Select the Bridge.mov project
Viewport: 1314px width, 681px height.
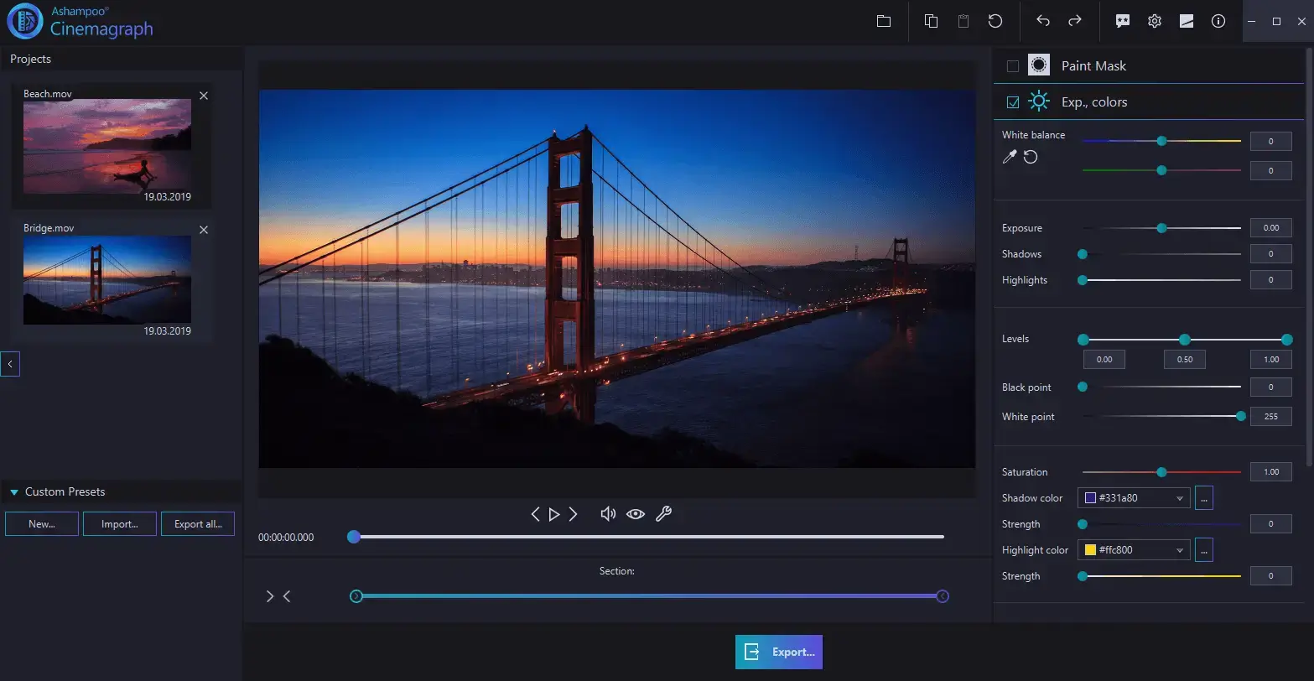(x=107, y=280)
